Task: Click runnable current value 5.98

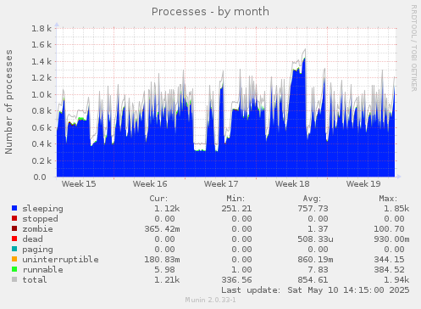Action: (x=164, y=270)
